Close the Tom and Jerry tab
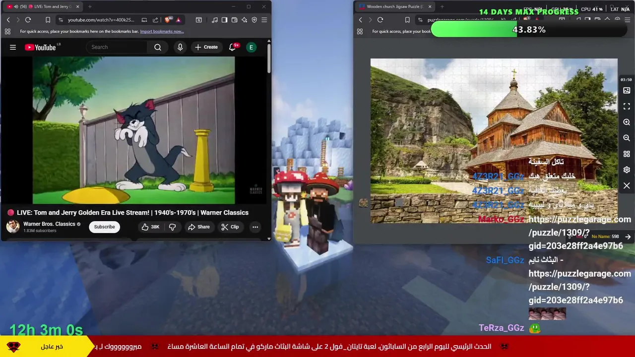Screen dimensions: 635x357 point(77,6)
